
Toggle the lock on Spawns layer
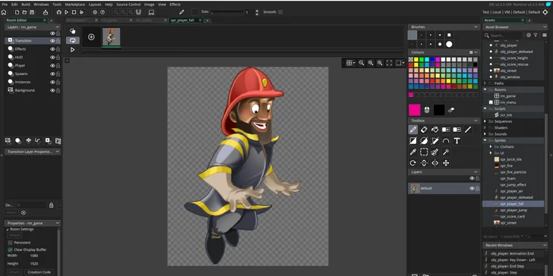[x=58, y=74]
